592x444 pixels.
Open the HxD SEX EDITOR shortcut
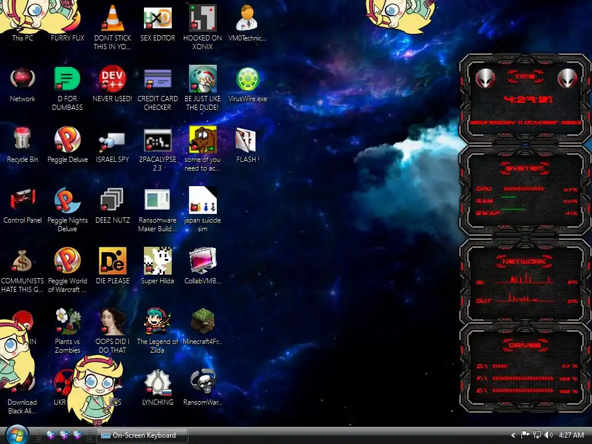[x=157, y=18]
